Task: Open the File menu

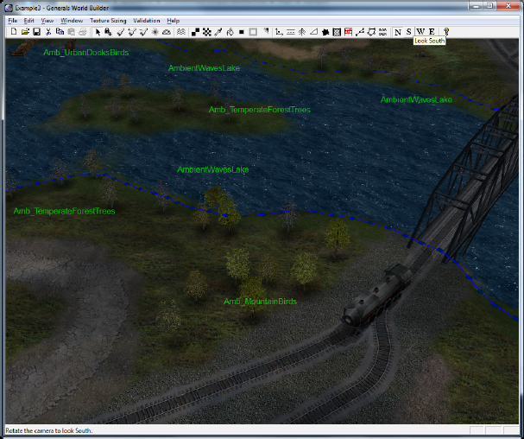Action: pos(13,21)
